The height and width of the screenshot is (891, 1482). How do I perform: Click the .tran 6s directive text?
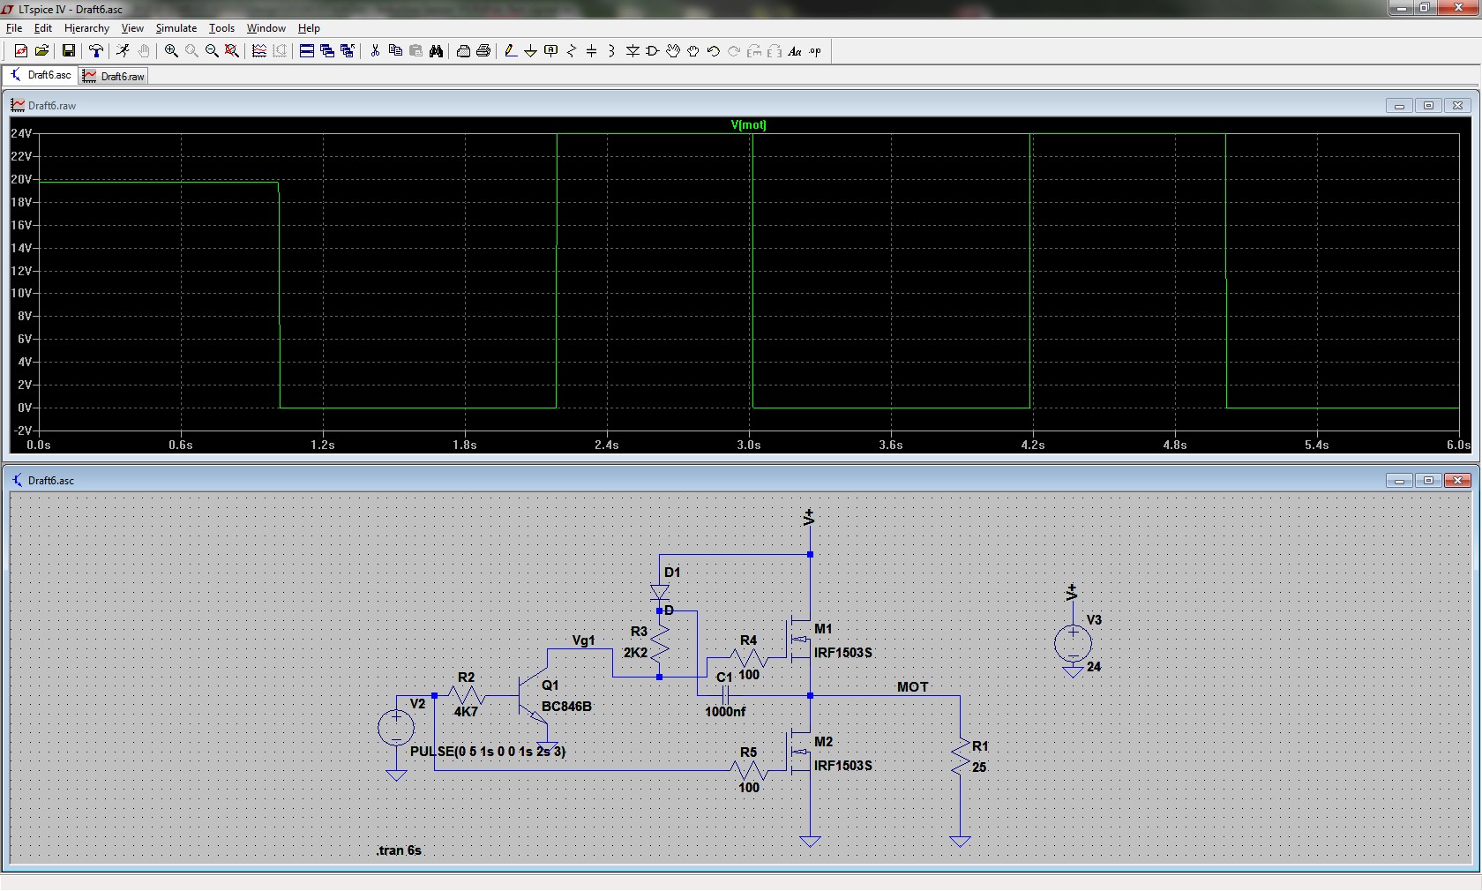[399, 850]
